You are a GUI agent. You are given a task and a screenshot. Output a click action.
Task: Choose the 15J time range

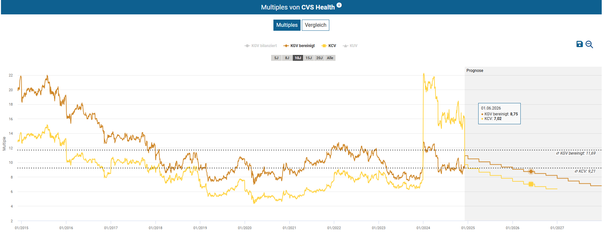[x=309, y=58]
